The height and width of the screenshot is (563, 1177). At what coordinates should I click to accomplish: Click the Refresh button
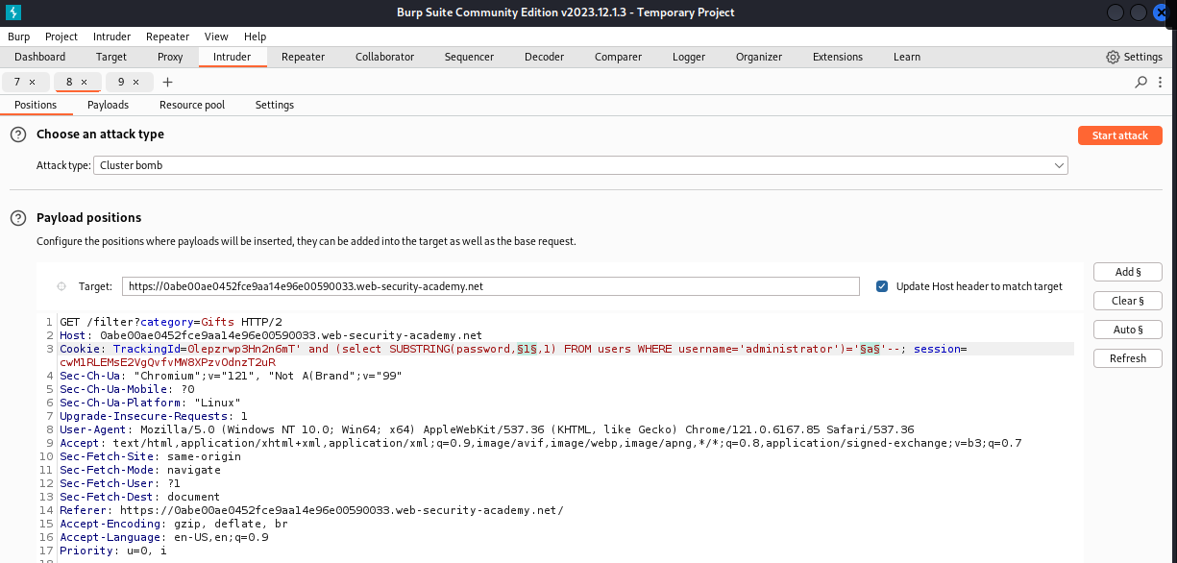pyautogui.click(x=1128, y=358)
